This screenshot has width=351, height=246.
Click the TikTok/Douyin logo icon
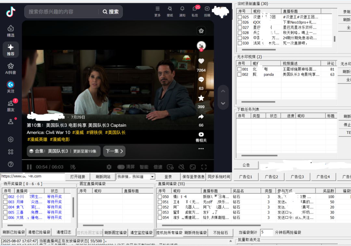click(x=10, y=12)
